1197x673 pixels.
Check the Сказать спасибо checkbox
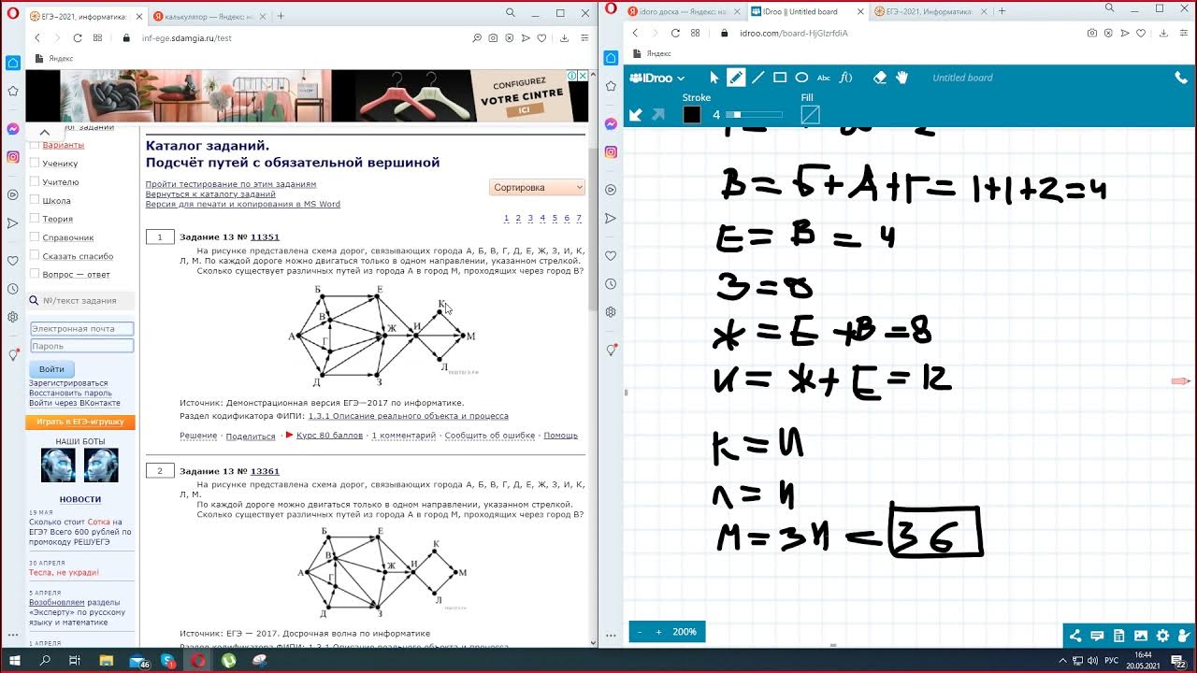pos(35,255)
